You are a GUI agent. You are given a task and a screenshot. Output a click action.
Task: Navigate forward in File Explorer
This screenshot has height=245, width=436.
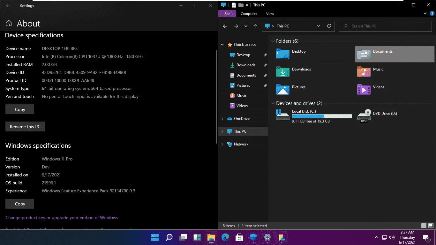pyautogui.click(x=236, y=26)
